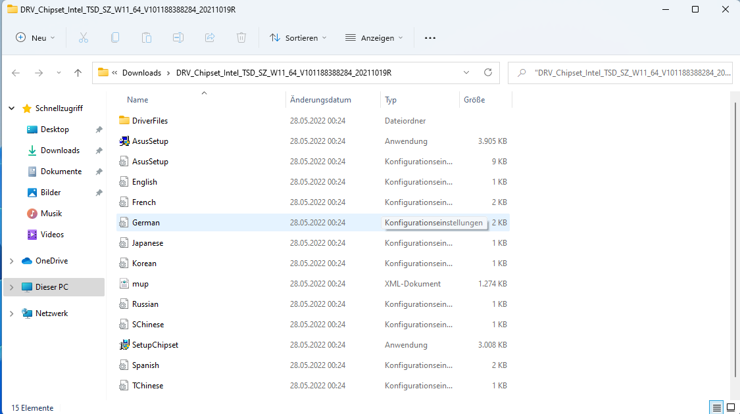Click the 15 Elemente status text
This screenshot has height=414, width=740.
(32, 408)
